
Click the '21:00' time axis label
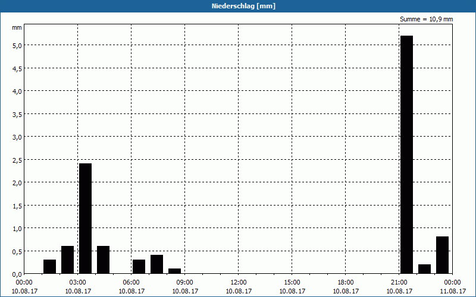399,283
